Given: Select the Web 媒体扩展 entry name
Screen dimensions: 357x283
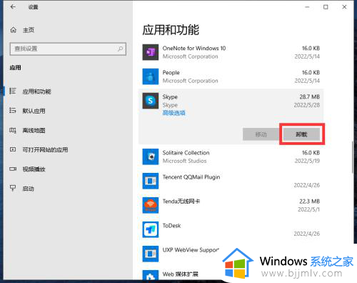Looking at the screenshot, I should pos(180,274).
